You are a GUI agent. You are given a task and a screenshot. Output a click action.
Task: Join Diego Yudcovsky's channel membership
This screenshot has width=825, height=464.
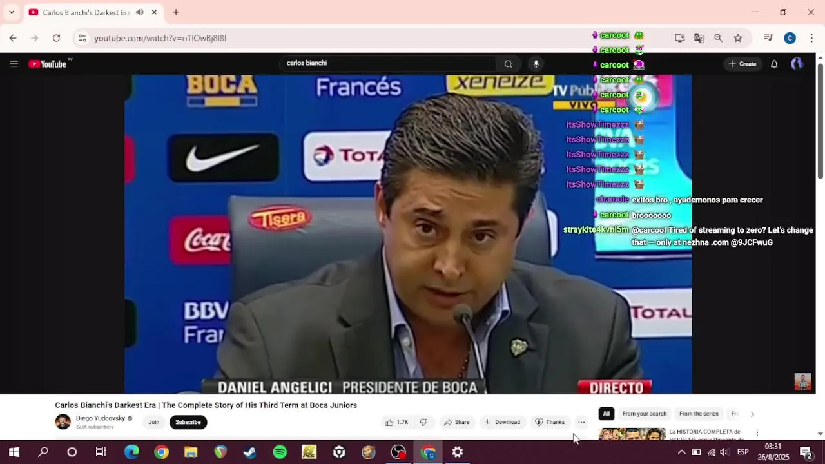[154, 422]
